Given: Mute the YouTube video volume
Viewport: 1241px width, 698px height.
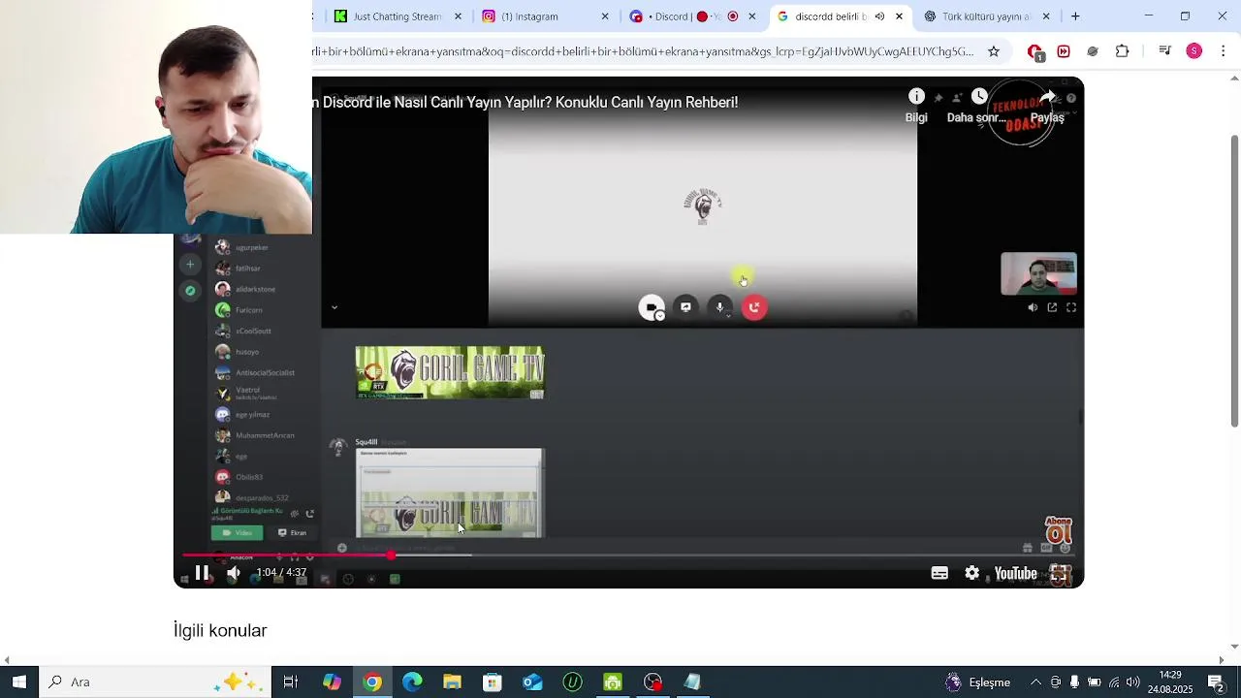Looking at the screenshot, I should click(234, 573).
